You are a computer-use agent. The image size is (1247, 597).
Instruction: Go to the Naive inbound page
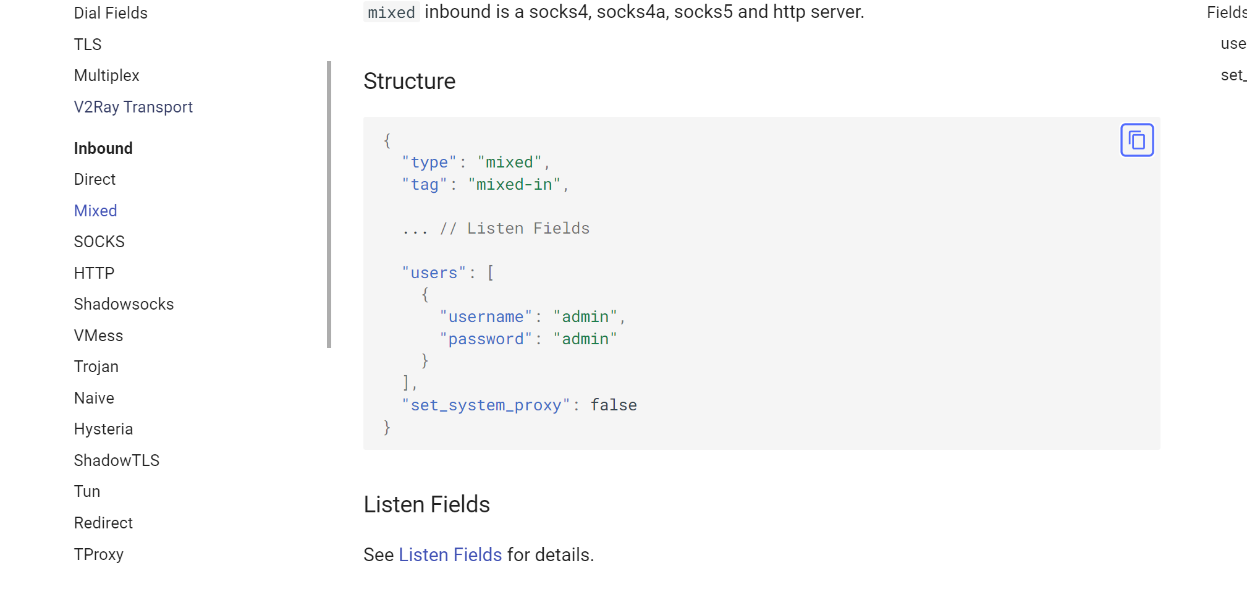94,397
